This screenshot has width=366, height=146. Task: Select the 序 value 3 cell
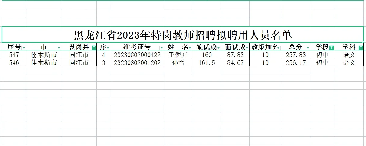point(104,62)
